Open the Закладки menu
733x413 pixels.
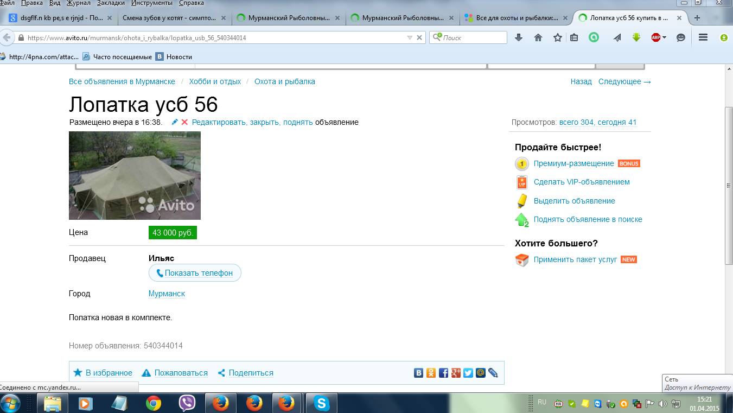(x=111, y=3)
